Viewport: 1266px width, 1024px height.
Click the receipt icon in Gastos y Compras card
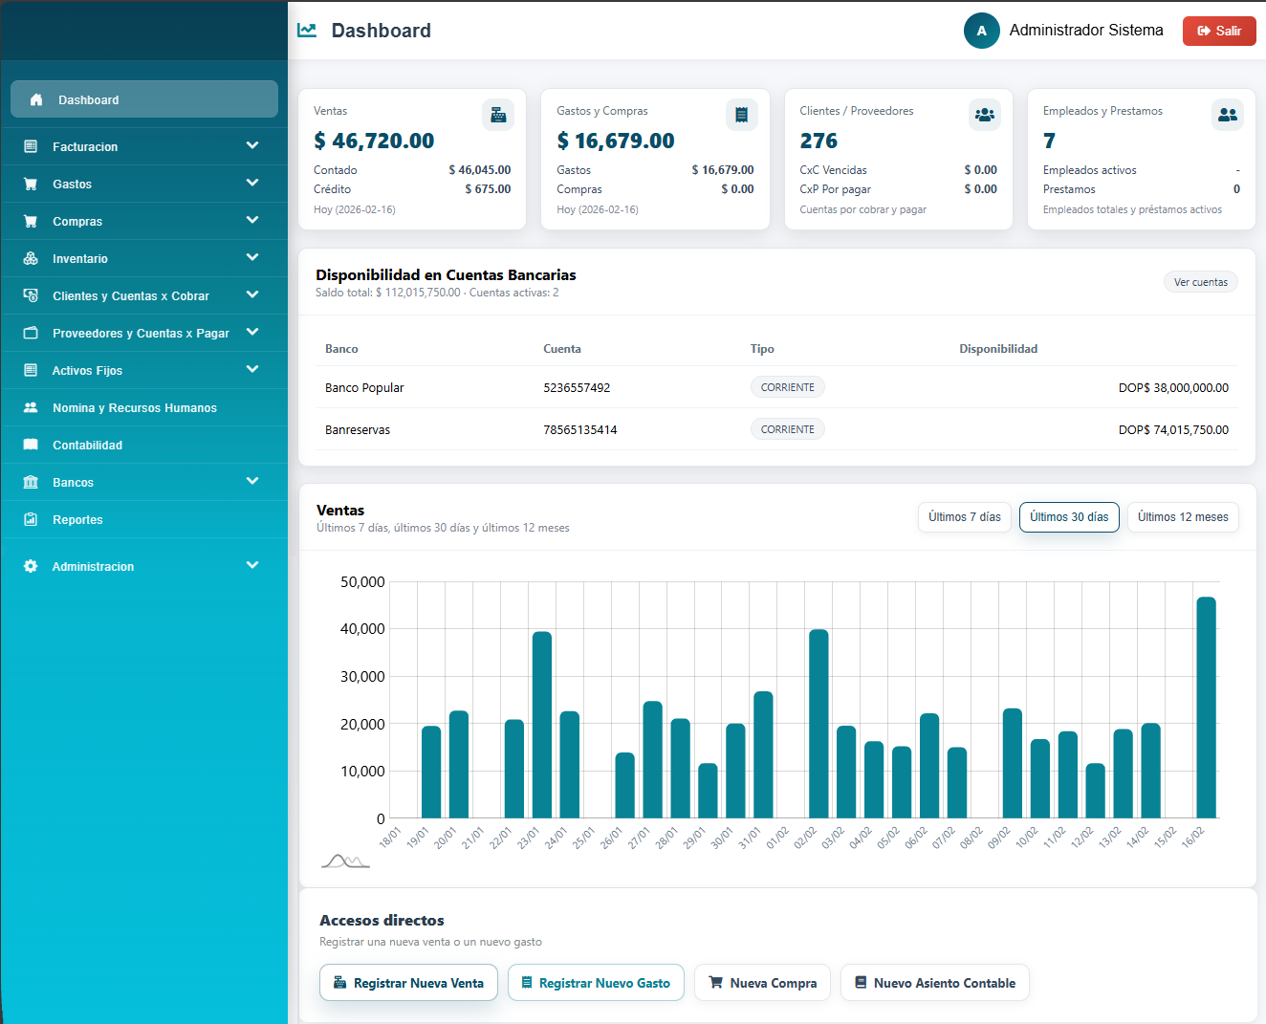pos(741,115)
